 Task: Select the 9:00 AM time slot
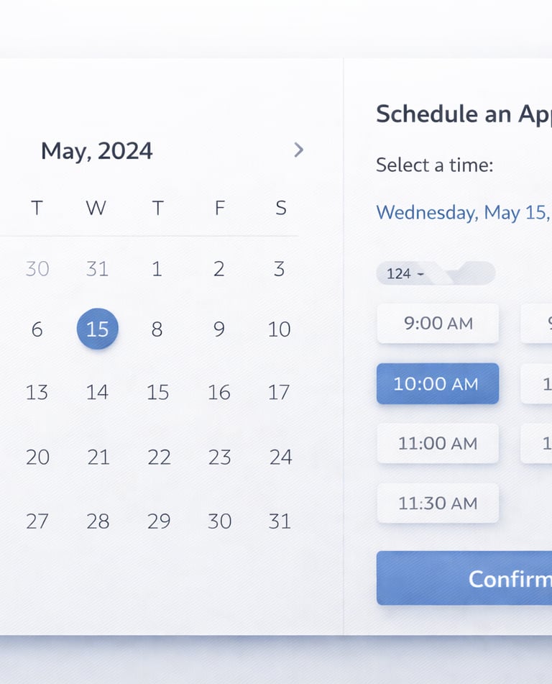coord(438,323)
